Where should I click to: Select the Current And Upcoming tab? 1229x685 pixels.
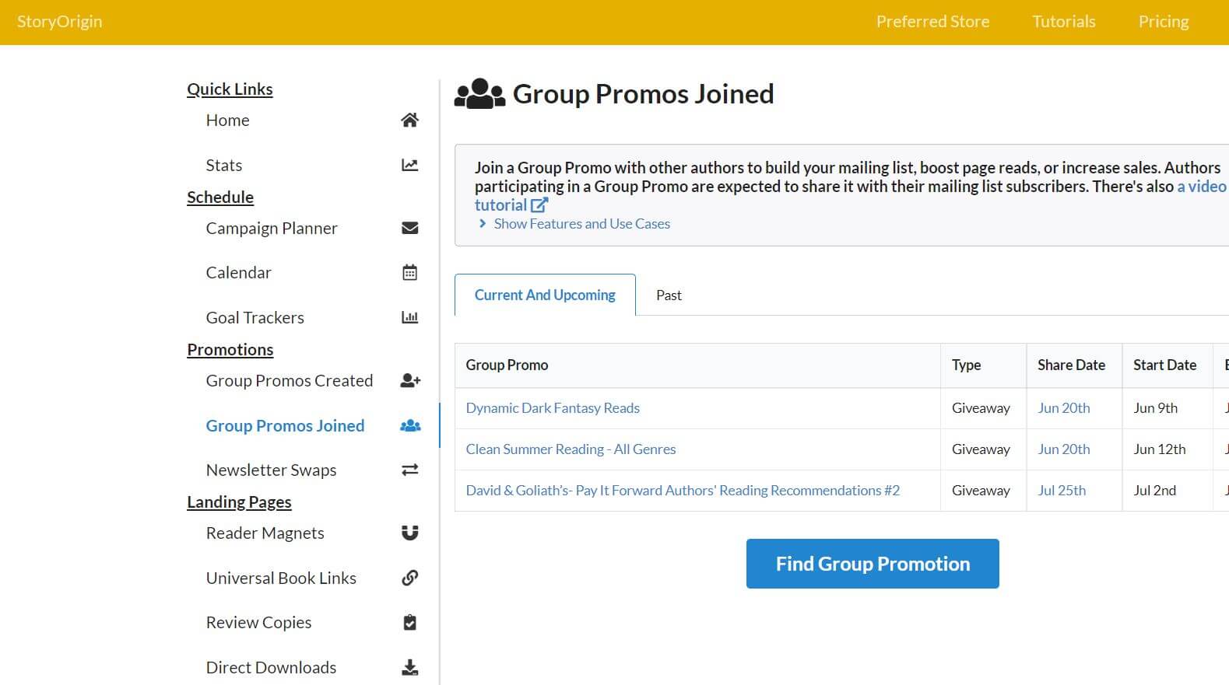(x=545, y=295)
